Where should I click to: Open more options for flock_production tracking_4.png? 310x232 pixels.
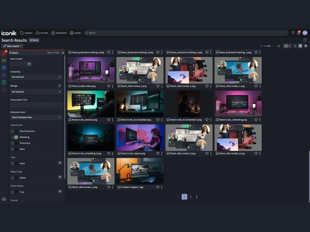(113, 53)
